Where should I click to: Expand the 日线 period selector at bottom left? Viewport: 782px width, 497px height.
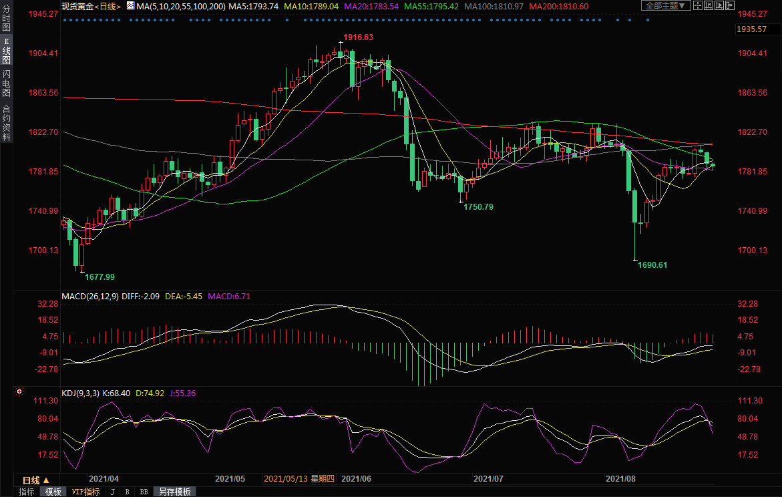[x=36, y=480]
